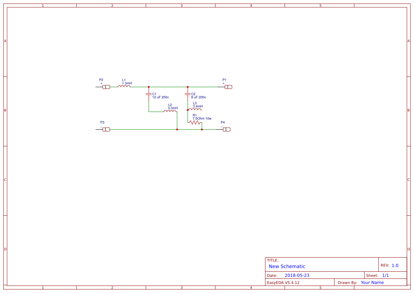Click the P2 connector pin box
Viewport: 414px width, 293px height.
pos(106,87)
